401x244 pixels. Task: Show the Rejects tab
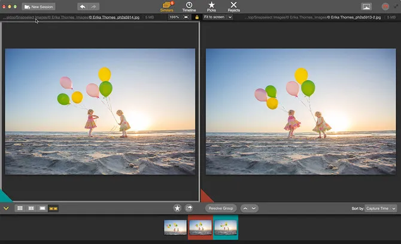[x=233, y=7]
